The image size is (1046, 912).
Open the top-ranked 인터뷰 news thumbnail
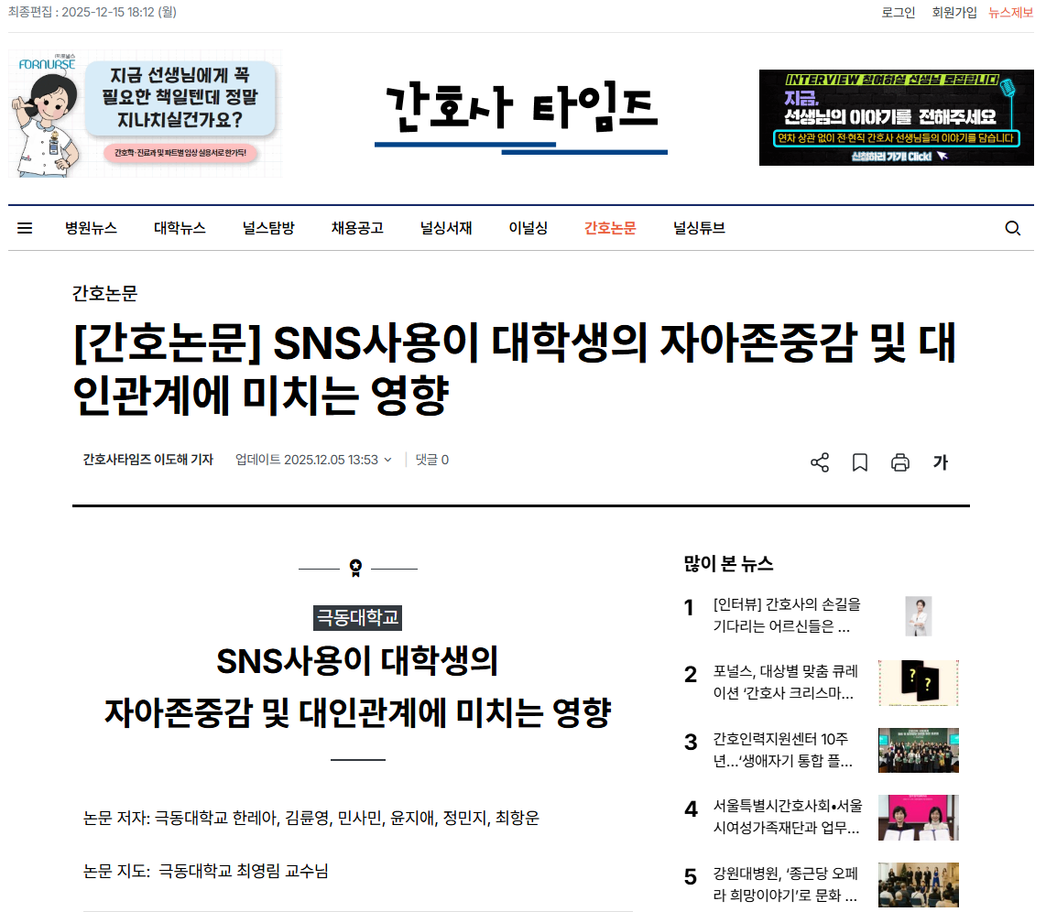(918, 616)
